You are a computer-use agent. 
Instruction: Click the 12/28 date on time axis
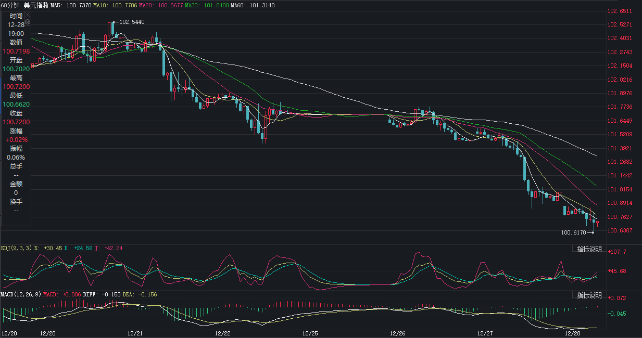click(x=572, y=333)
